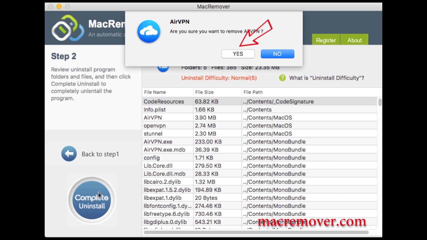427x240 pixels.
Task: Select the libcairo.2.dylib file row
Action: (x=260, y=182)
